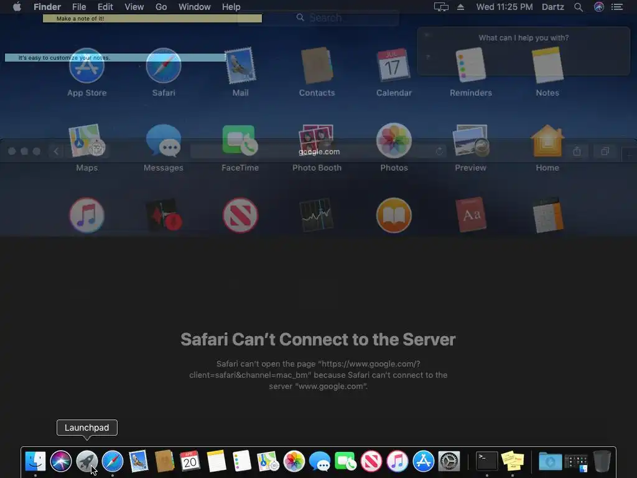Open Messages in Launchpad grid

click(164, 141)
